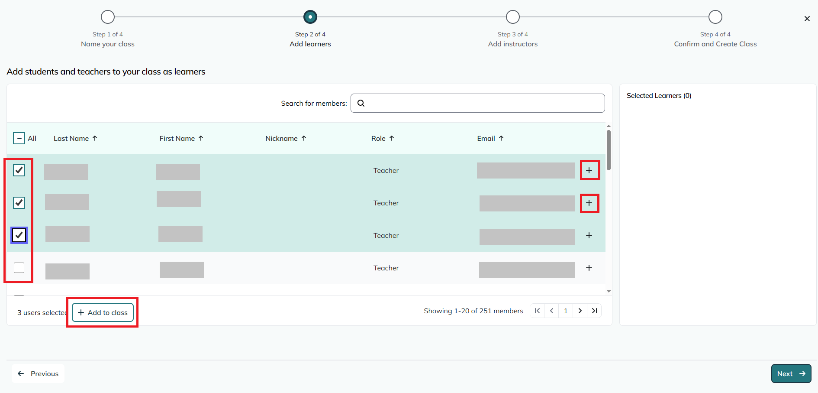Sort the table by Email column
Image resolution: width=818 pixels, height=393 pixels.
(x=490, y=138)
